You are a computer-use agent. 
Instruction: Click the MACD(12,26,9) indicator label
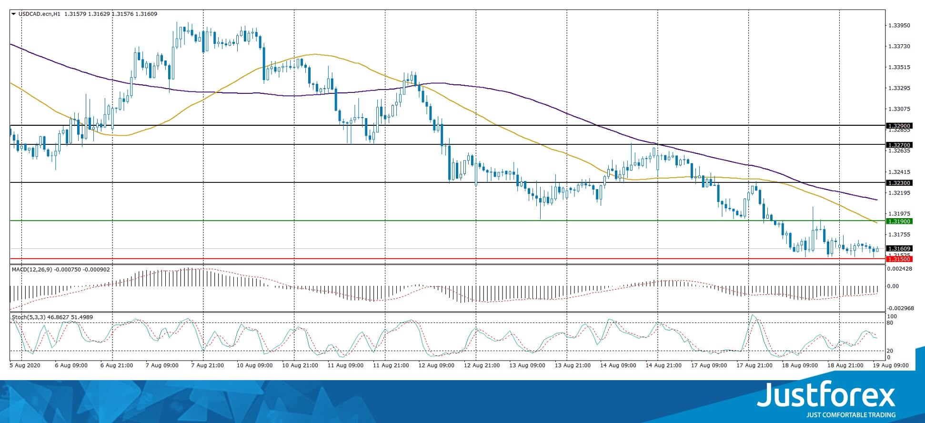32,270
